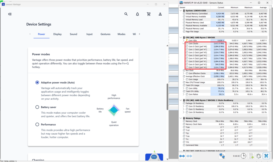Expand the Core Ratios row
Screen dimensions: 273x162
click(184, 95)
